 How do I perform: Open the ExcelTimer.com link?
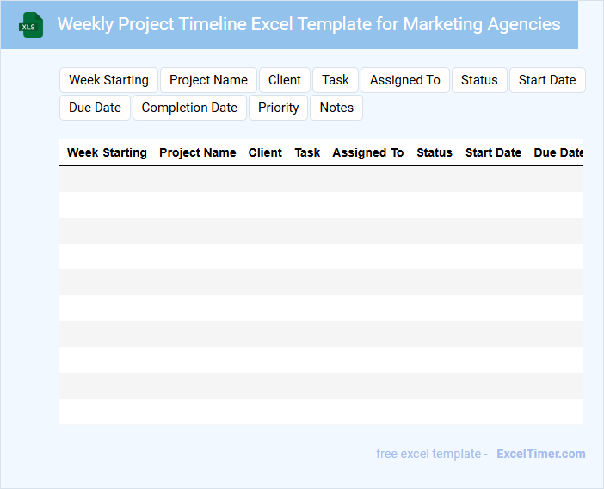(540, 454)
